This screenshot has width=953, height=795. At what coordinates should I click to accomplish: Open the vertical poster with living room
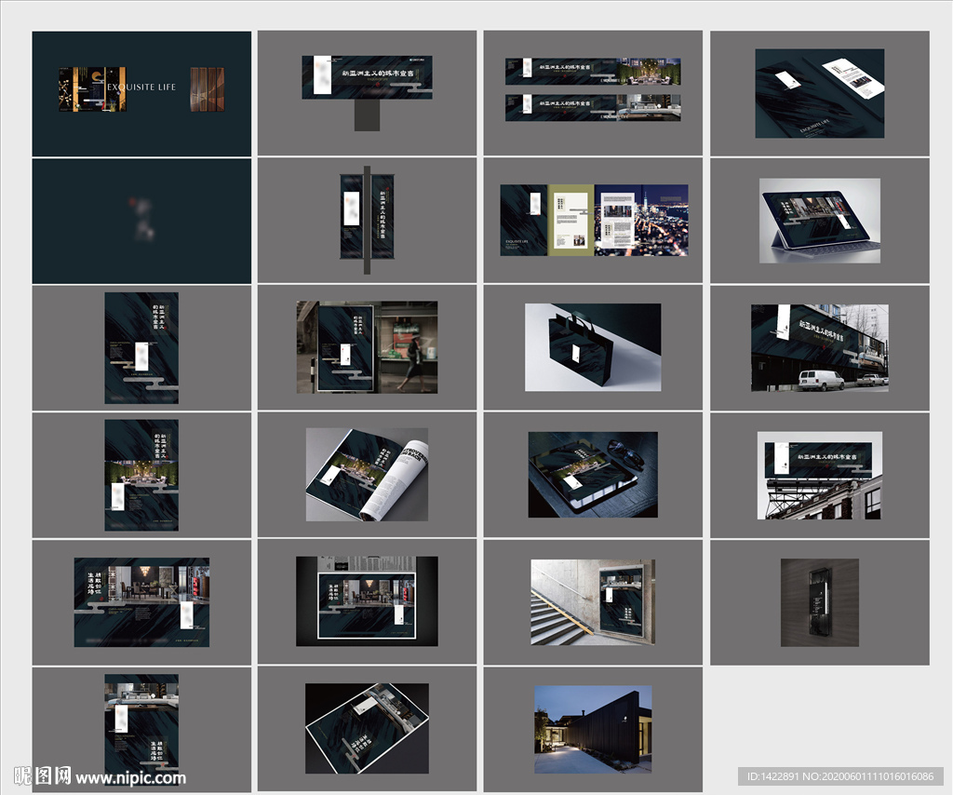pyautogui.click(x=141, y=729)
